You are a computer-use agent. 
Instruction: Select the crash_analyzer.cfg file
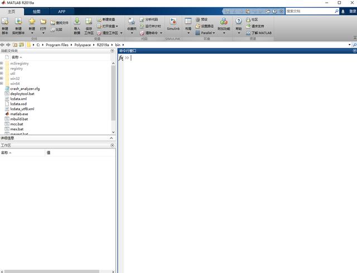25,89
